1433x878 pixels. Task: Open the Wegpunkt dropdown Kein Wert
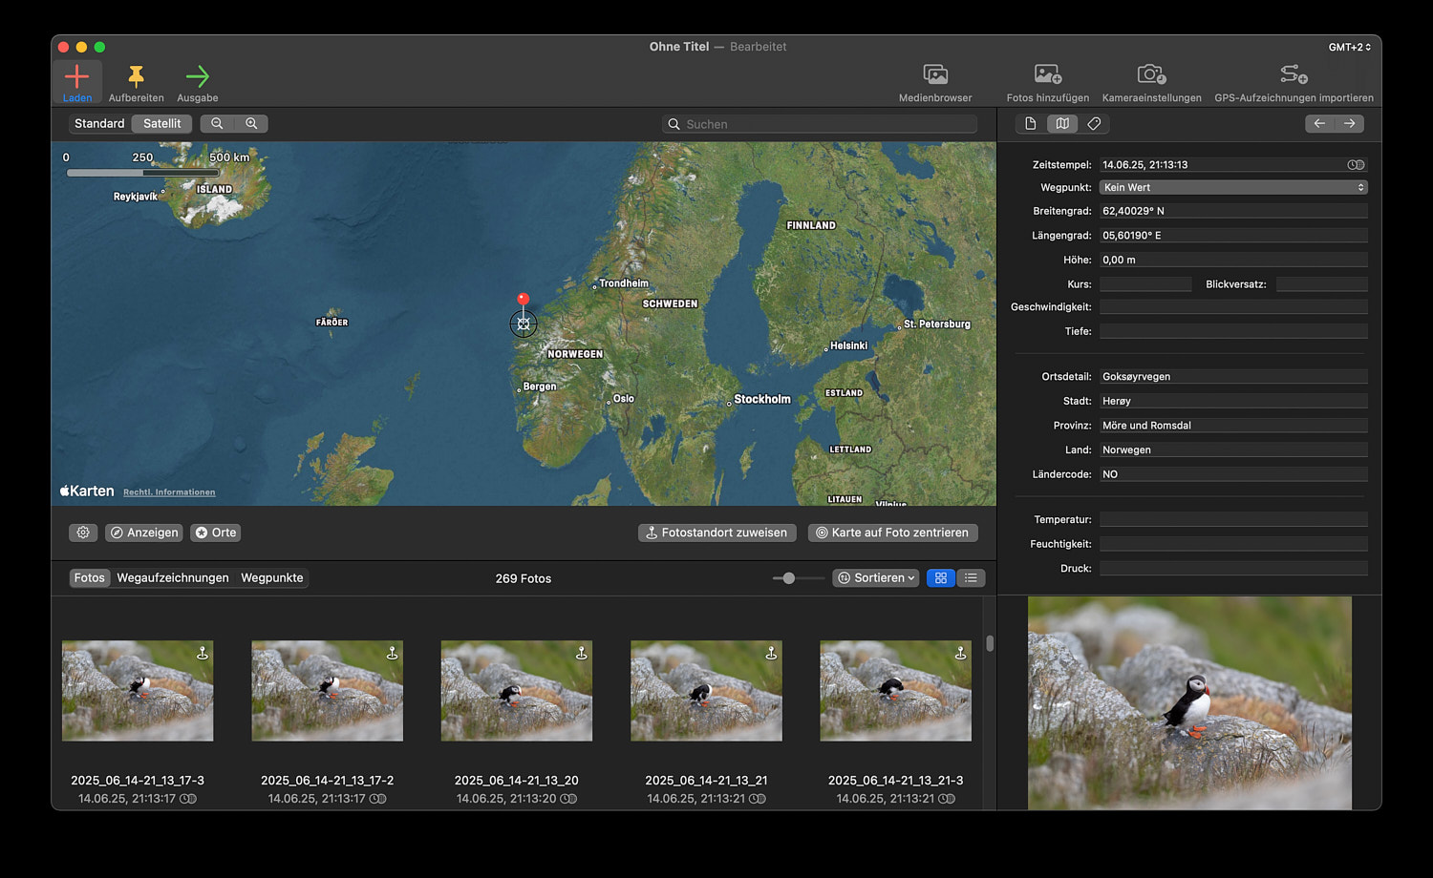[1233, 187]
